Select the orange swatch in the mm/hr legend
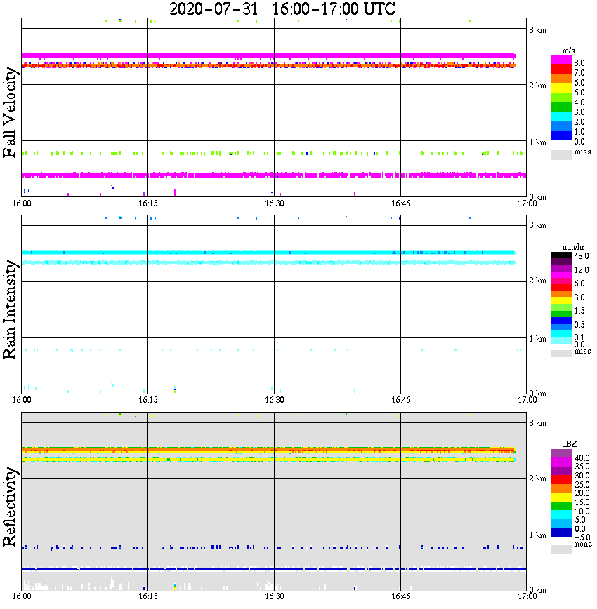 click(561, 295)
